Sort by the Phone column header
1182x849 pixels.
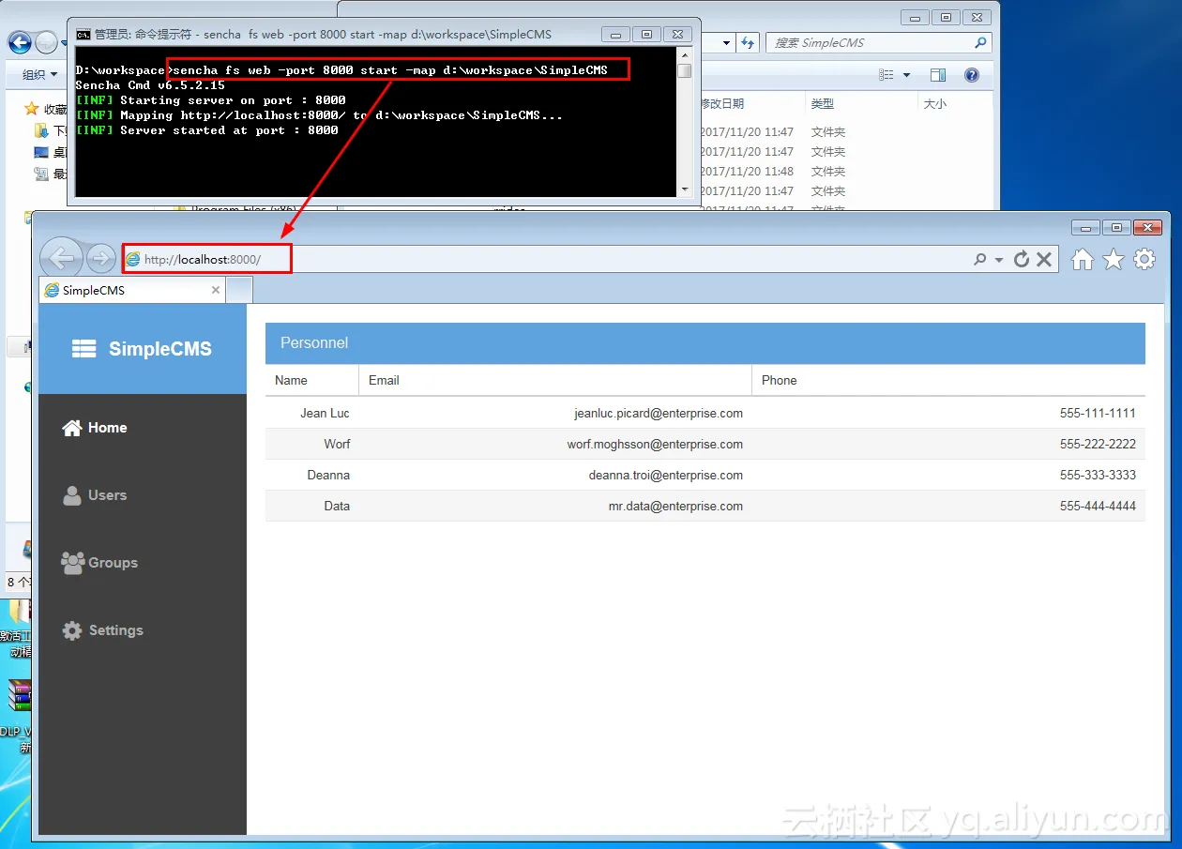948,380
